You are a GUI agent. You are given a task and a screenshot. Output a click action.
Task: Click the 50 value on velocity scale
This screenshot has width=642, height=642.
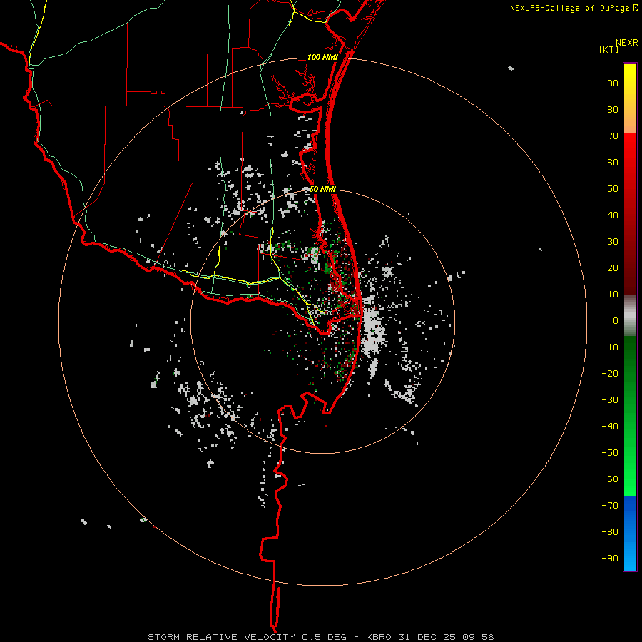pos(613,189)
